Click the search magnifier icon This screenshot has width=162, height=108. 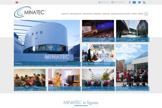[146, 14]
